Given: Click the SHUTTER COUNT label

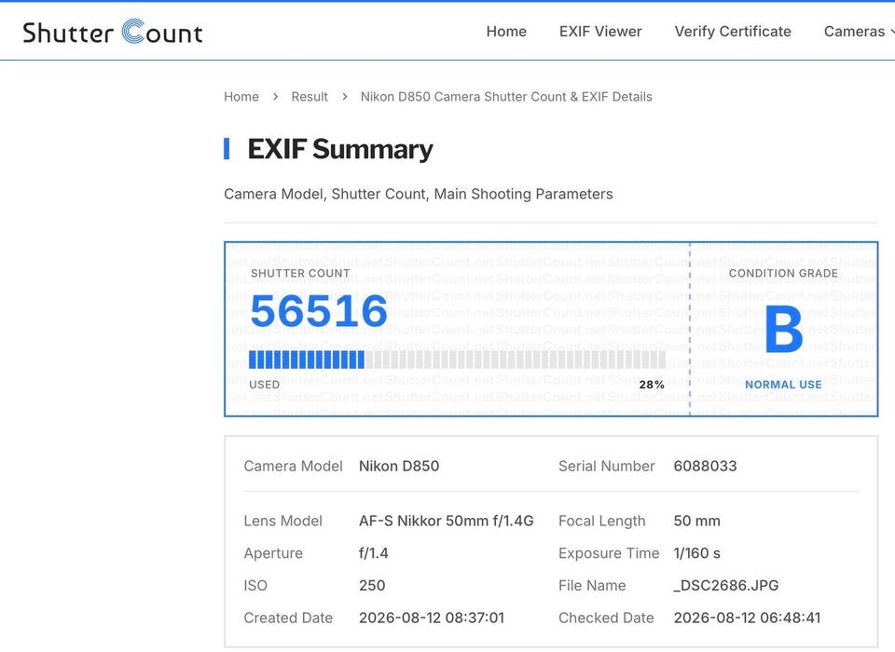Looking at the screenshot, I should 300,273.
